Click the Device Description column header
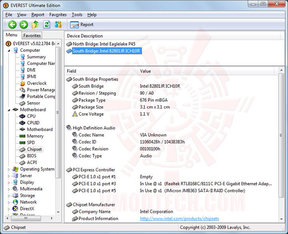Viewport: 288px width, 234px height. pos(172,36)
